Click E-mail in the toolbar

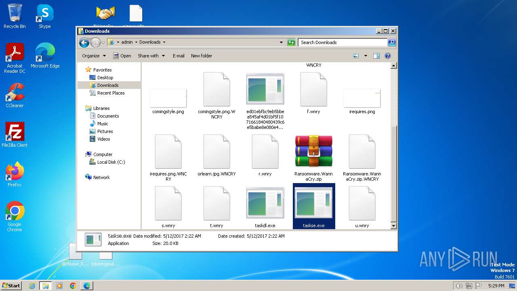pos(179,56)
